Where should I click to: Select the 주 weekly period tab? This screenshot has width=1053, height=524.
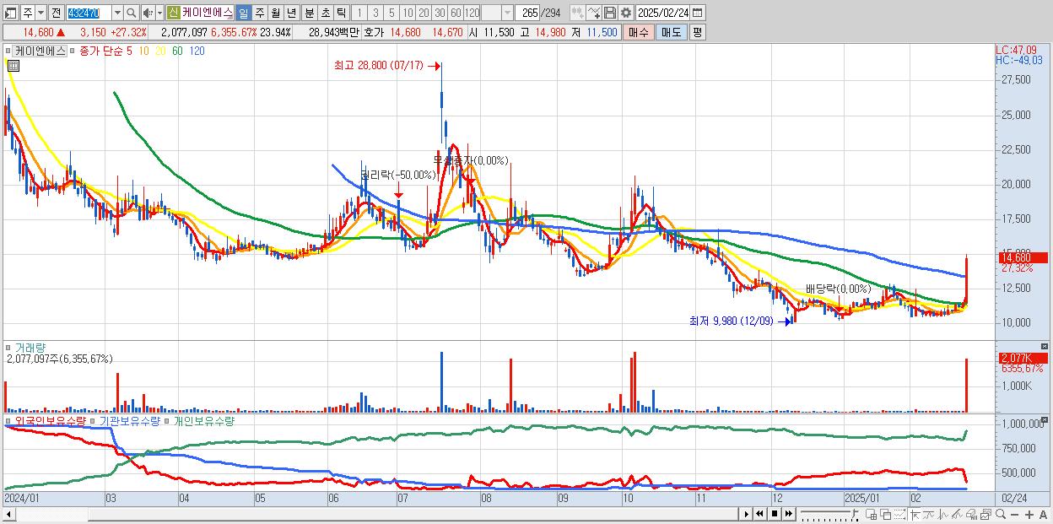[x=259, y=13]
